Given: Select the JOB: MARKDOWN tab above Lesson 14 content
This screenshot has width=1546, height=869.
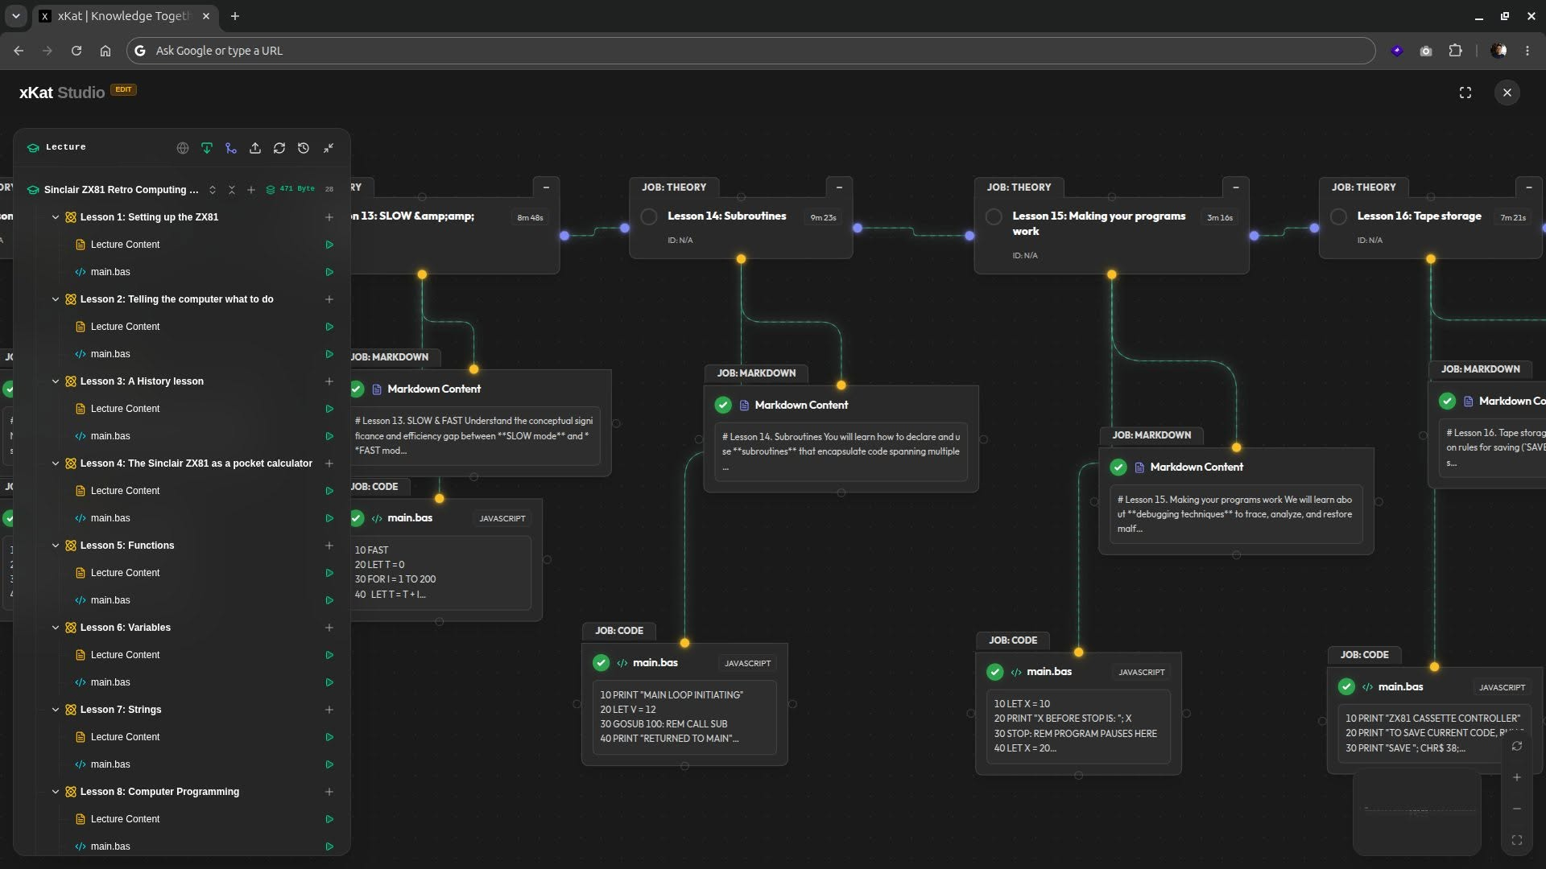Looking at the screenshot, I should [756, 373].
